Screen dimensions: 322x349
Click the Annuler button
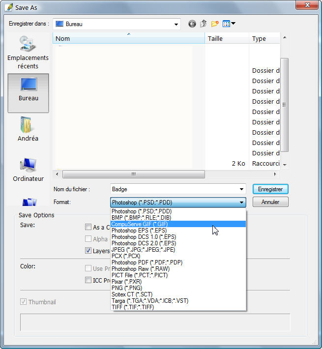click(x=270, y=202)
